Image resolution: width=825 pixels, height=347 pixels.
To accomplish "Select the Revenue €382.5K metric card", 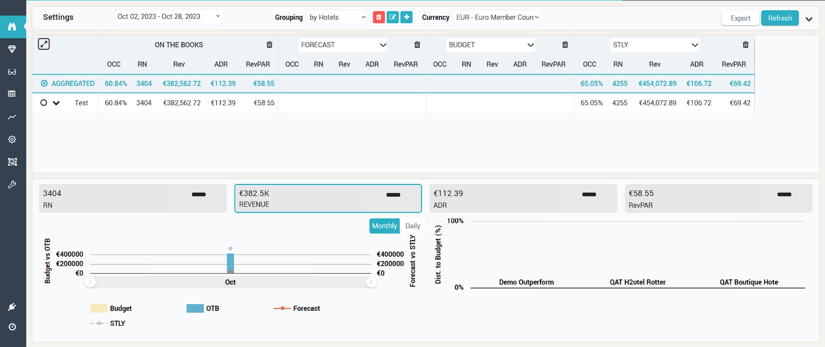I will click(328, 198).
